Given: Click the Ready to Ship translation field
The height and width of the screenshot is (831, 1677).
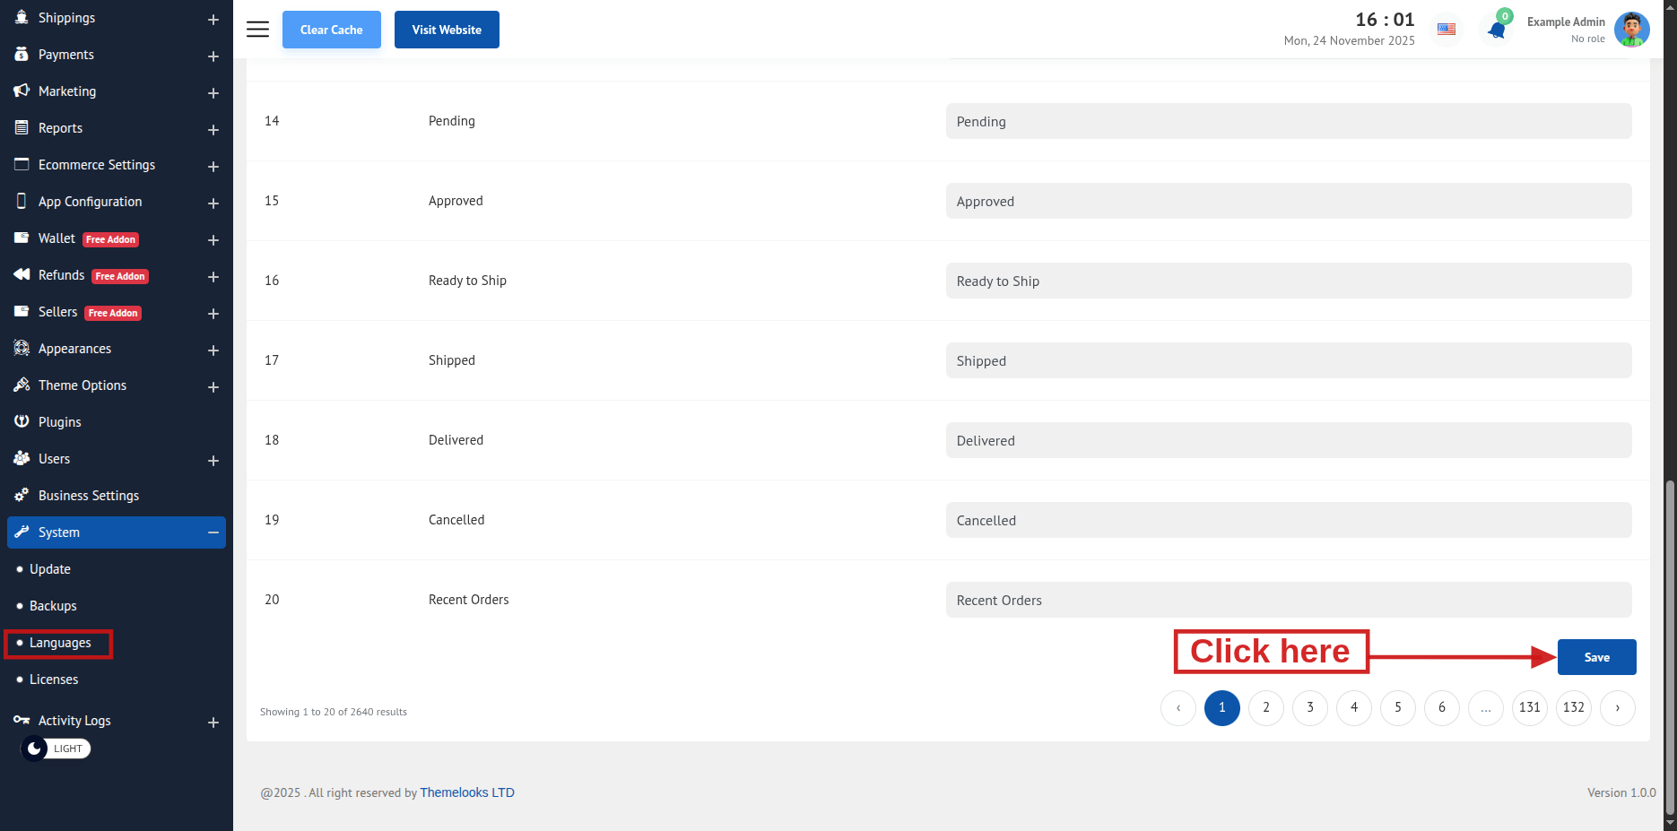Looking at the screenshot, I should coord(1288,281).
